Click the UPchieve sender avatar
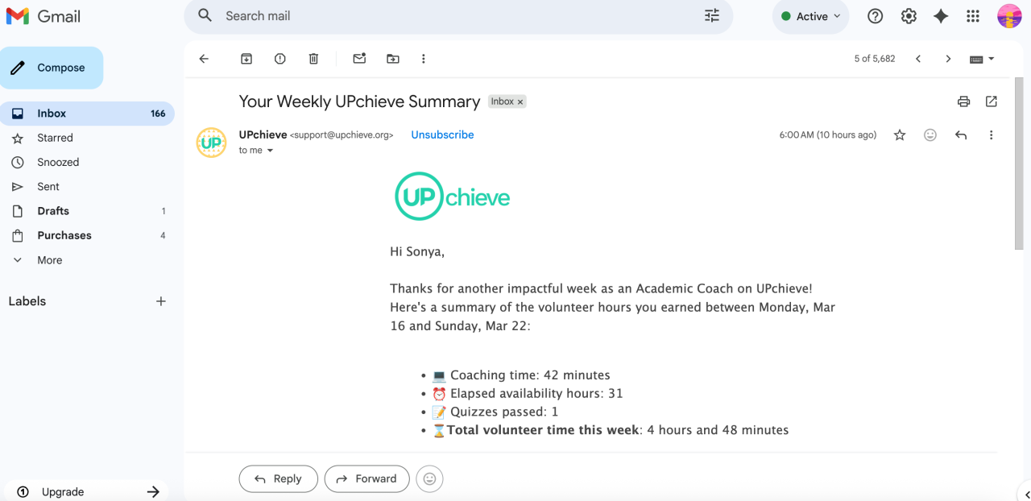1031x501 pixels. pos(211,143)
